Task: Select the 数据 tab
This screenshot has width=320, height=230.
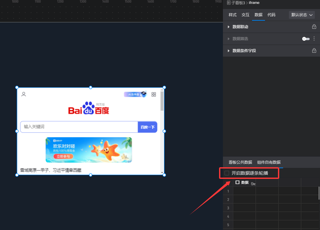Action: 259,15
